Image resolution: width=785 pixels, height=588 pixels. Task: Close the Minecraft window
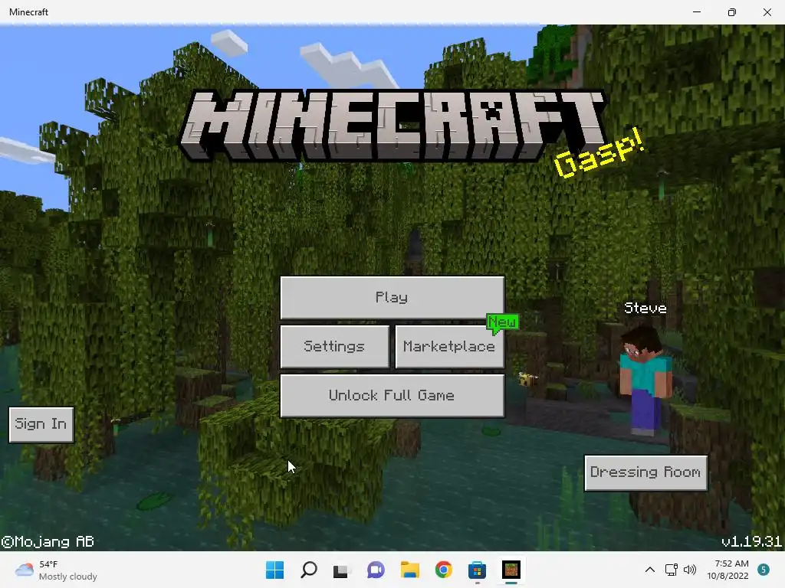coord(767,12)
